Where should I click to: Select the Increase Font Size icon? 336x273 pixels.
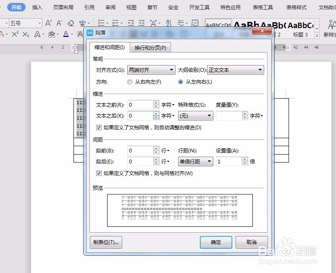48,23
